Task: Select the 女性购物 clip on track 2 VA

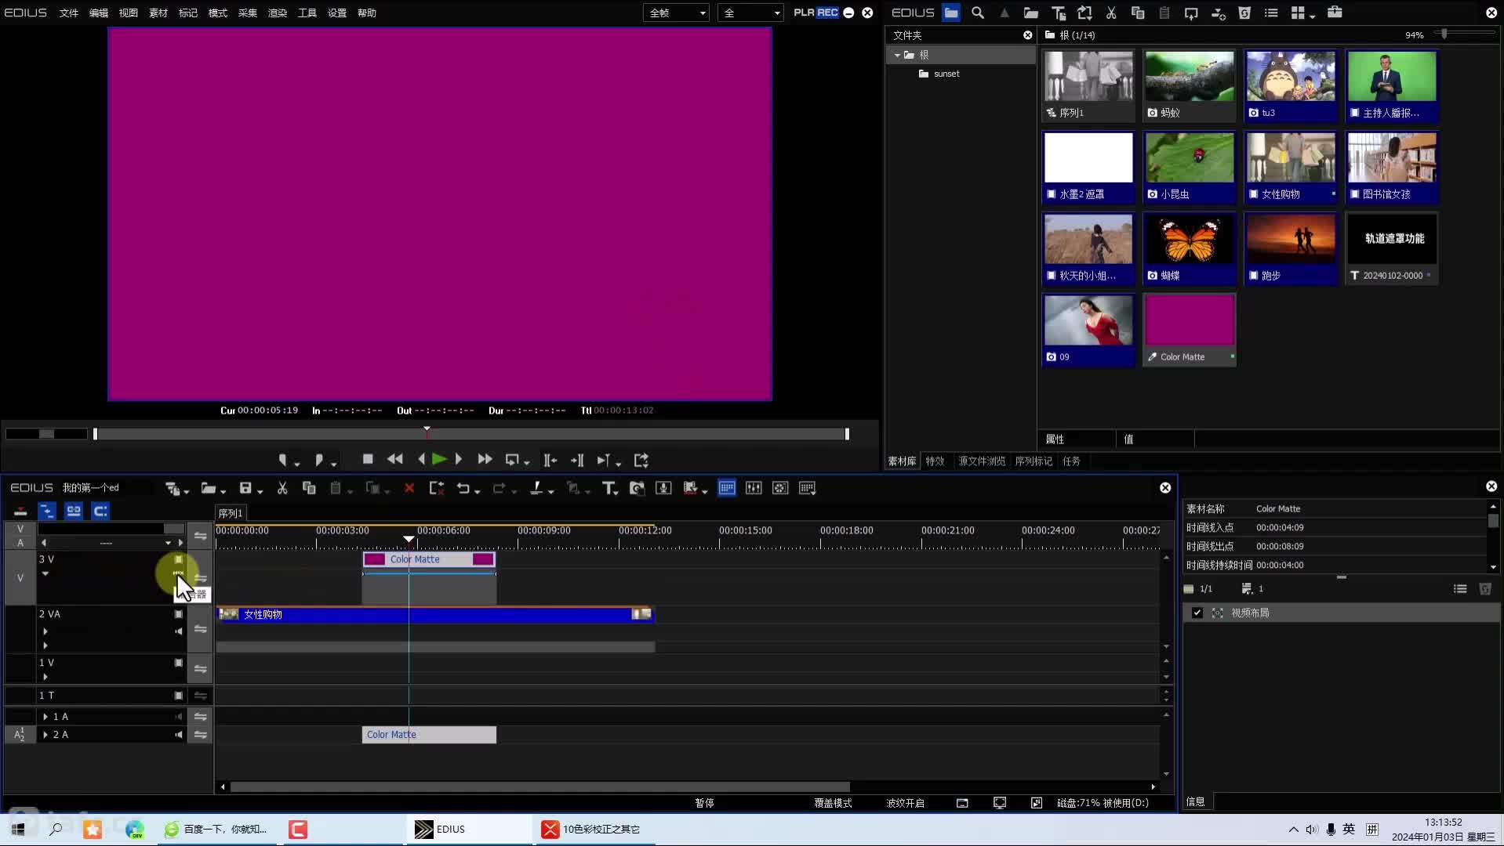Action: coord(434,614)
